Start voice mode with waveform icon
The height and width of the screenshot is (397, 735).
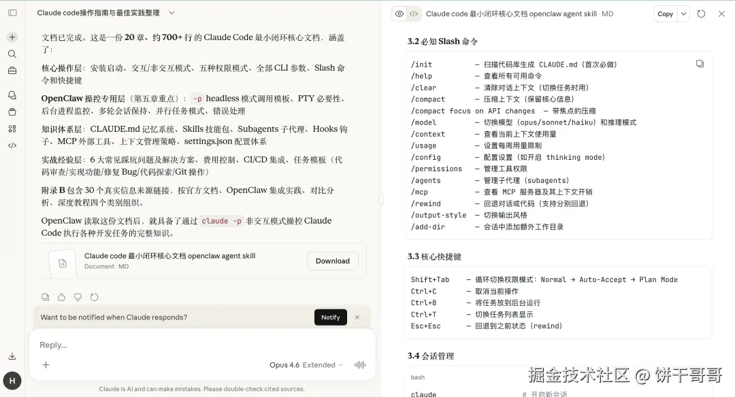point(360,364)
